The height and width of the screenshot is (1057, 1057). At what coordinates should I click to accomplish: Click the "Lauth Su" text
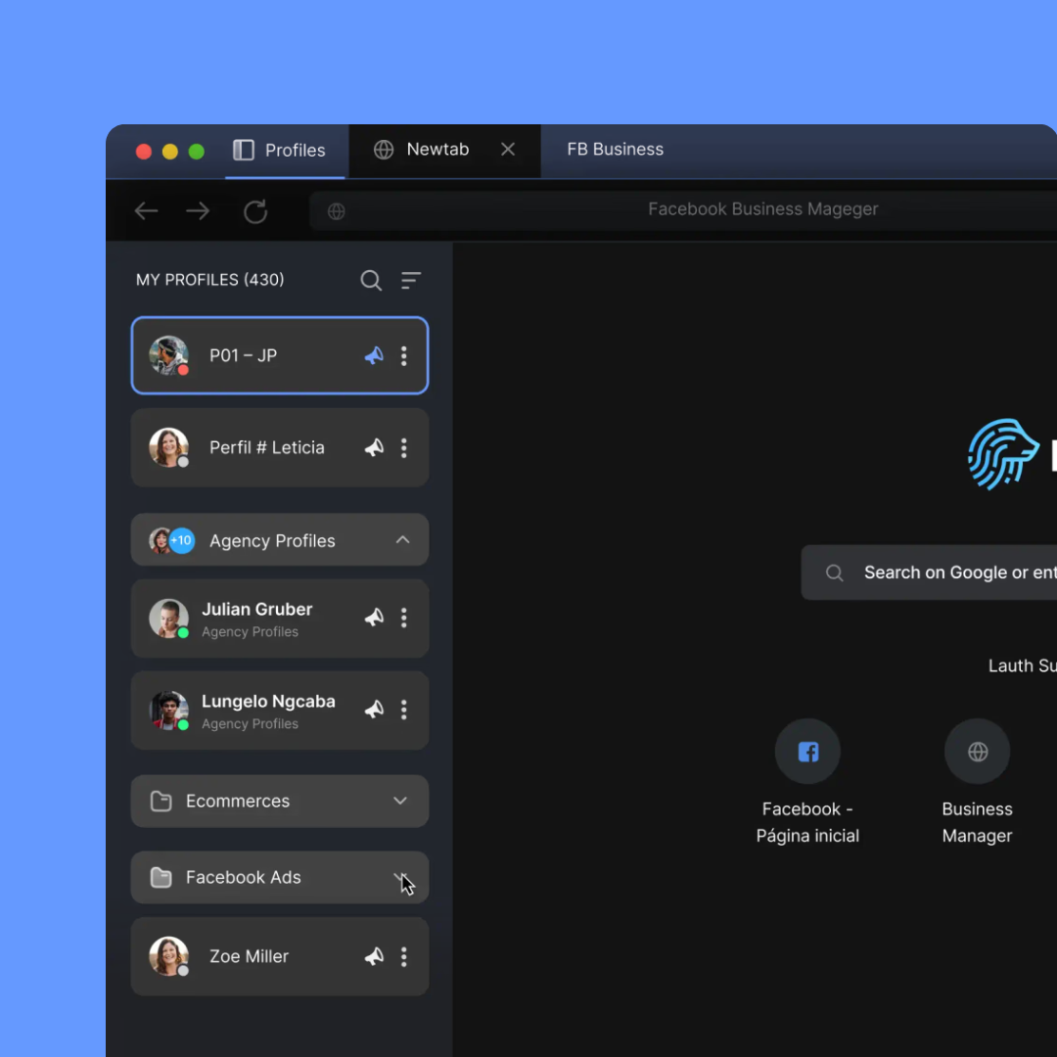(x=1022, y=666)
